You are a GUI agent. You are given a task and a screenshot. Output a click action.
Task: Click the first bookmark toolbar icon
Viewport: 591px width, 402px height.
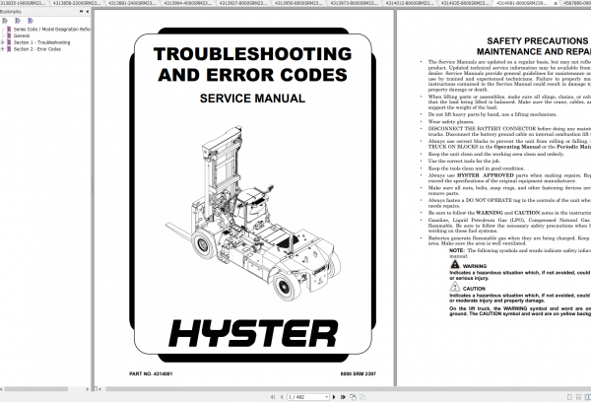tap(5, 21)
